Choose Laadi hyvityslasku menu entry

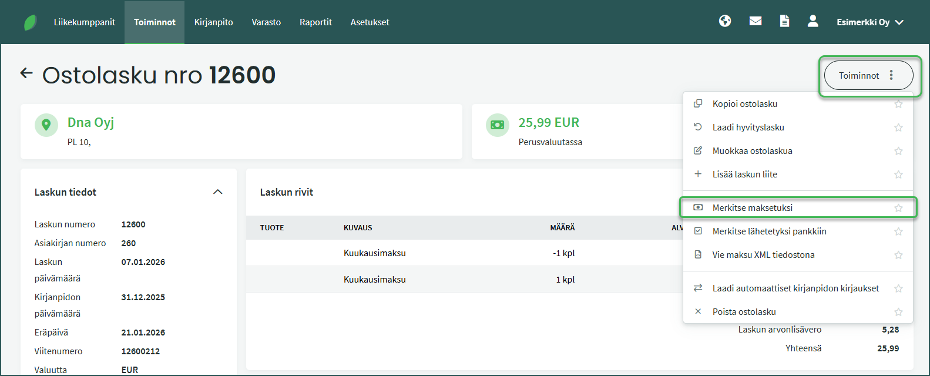(x=748, y=127)
